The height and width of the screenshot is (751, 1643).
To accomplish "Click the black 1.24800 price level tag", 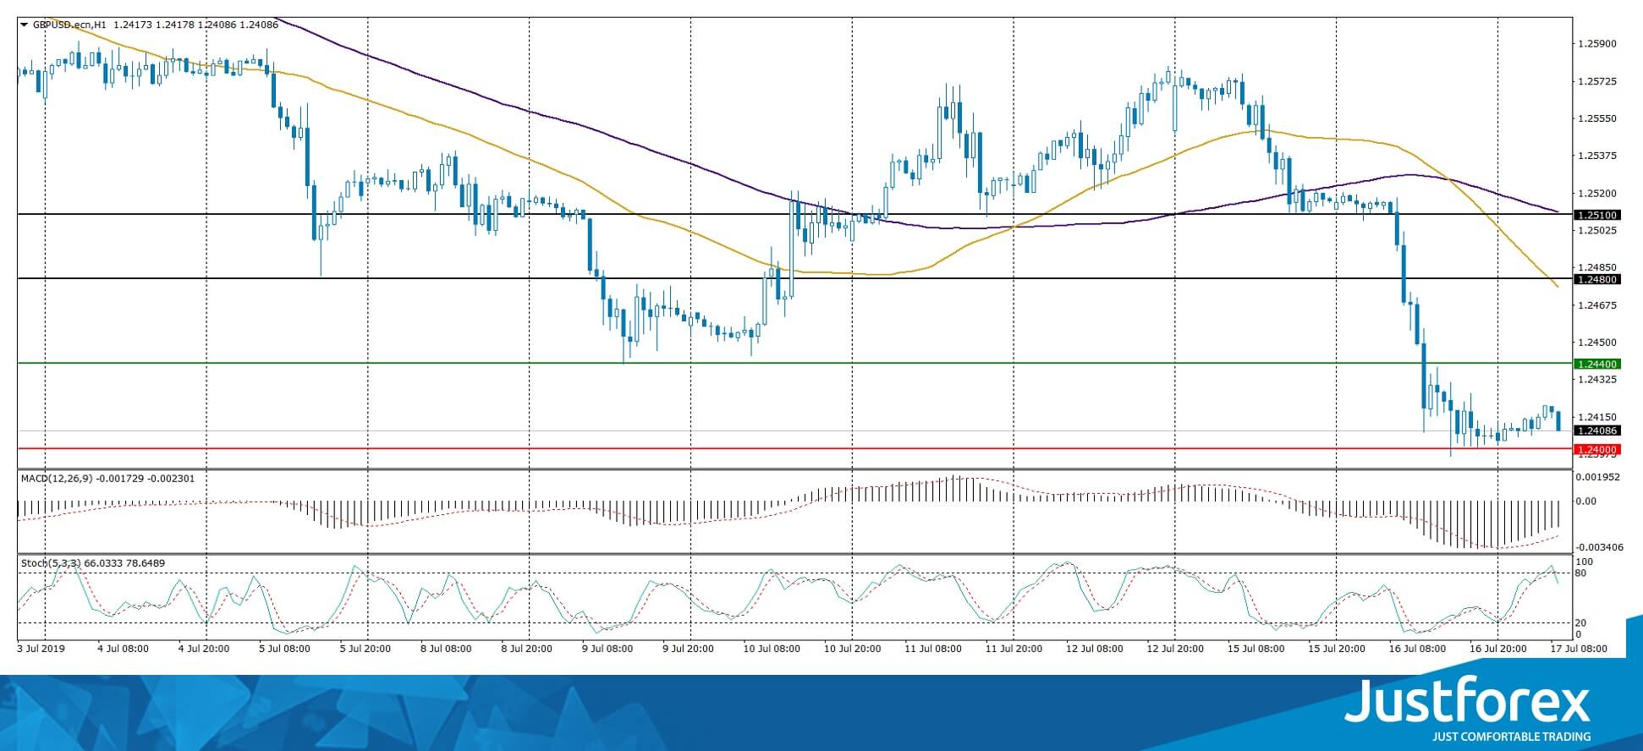I will (x=1596, y=279).
